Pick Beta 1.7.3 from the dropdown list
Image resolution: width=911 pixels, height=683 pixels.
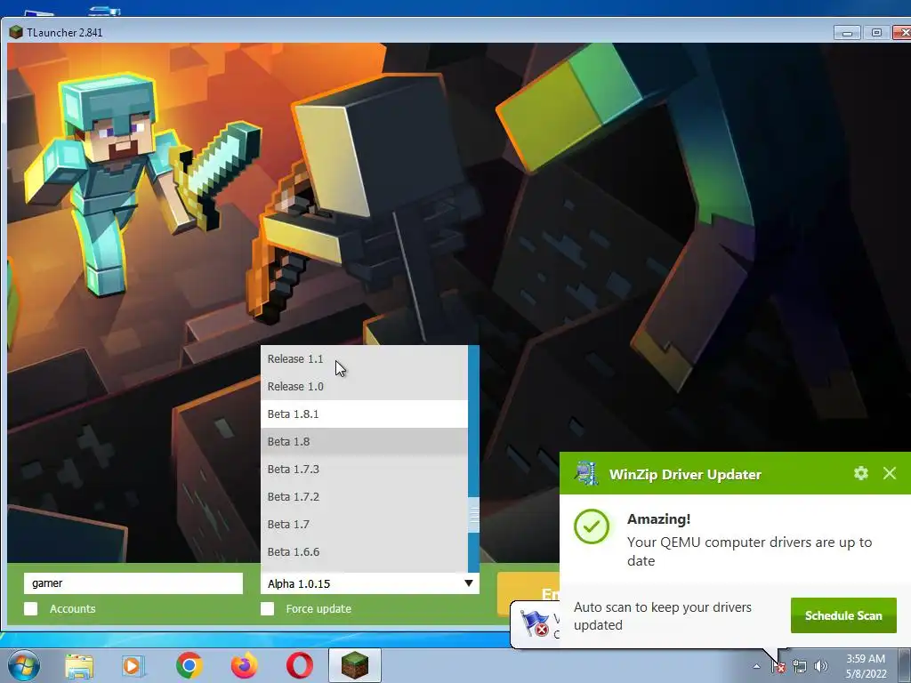[x=364, y=470]
